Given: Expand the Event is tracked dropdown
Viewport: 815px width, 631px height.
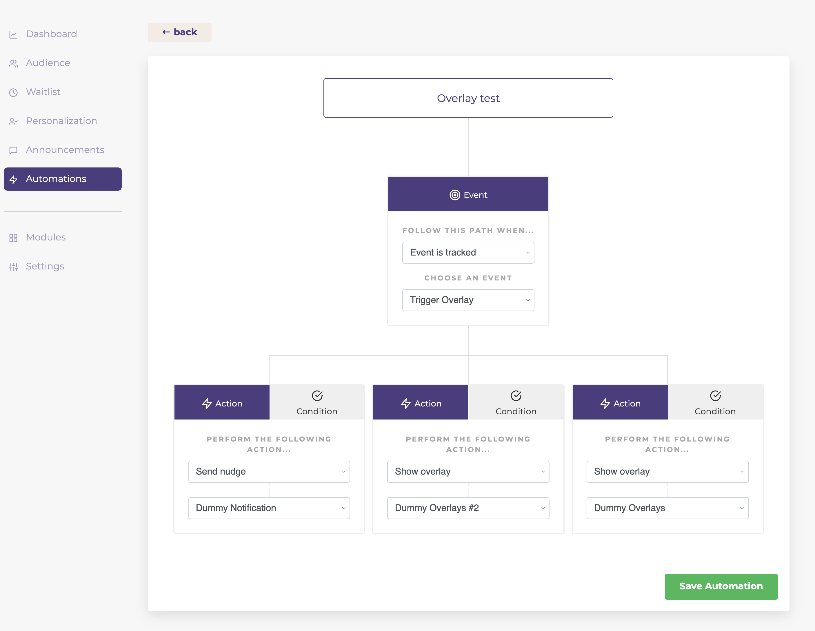Looking at the screenshot, I should tap(468, 252).
